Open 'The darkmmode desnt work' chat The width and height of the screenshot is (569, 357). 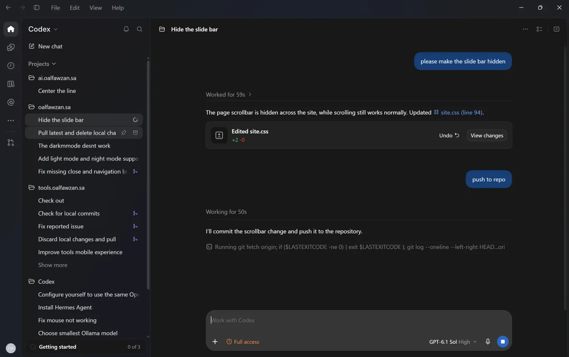(x=84, y=145)
